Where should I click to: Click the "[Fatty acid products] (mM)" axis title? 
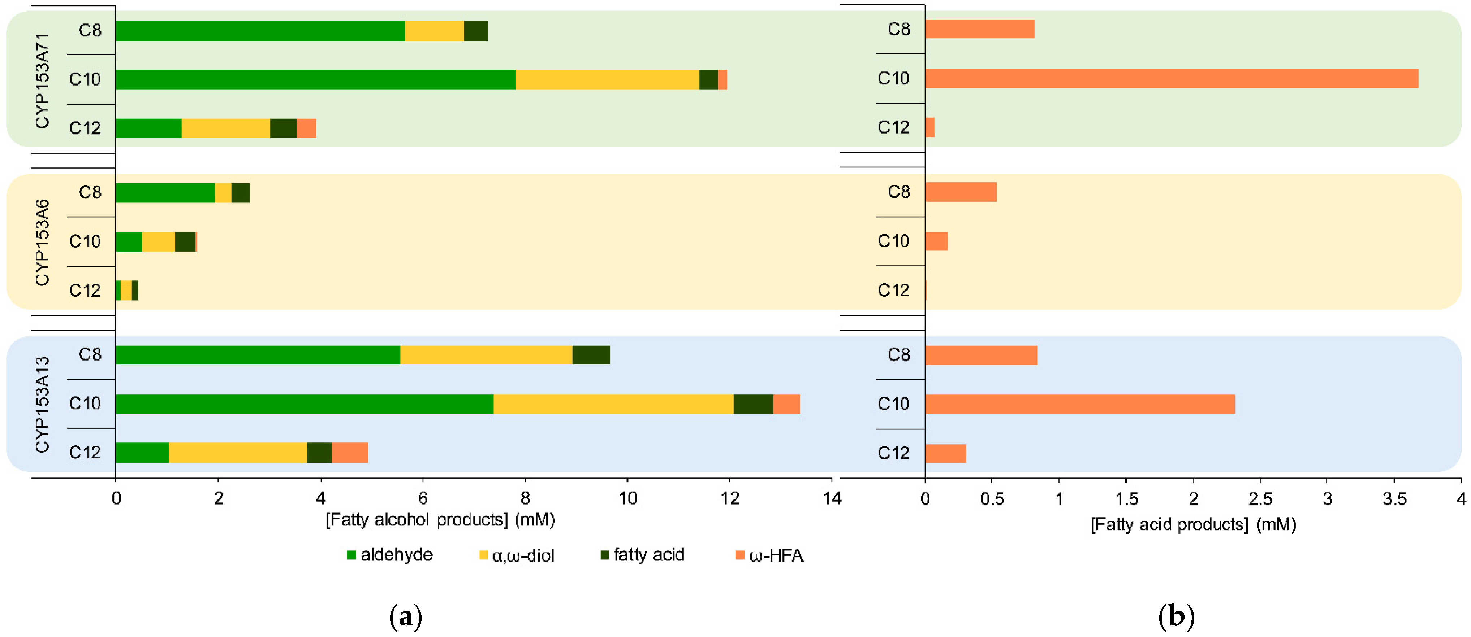pos(1193,525)
